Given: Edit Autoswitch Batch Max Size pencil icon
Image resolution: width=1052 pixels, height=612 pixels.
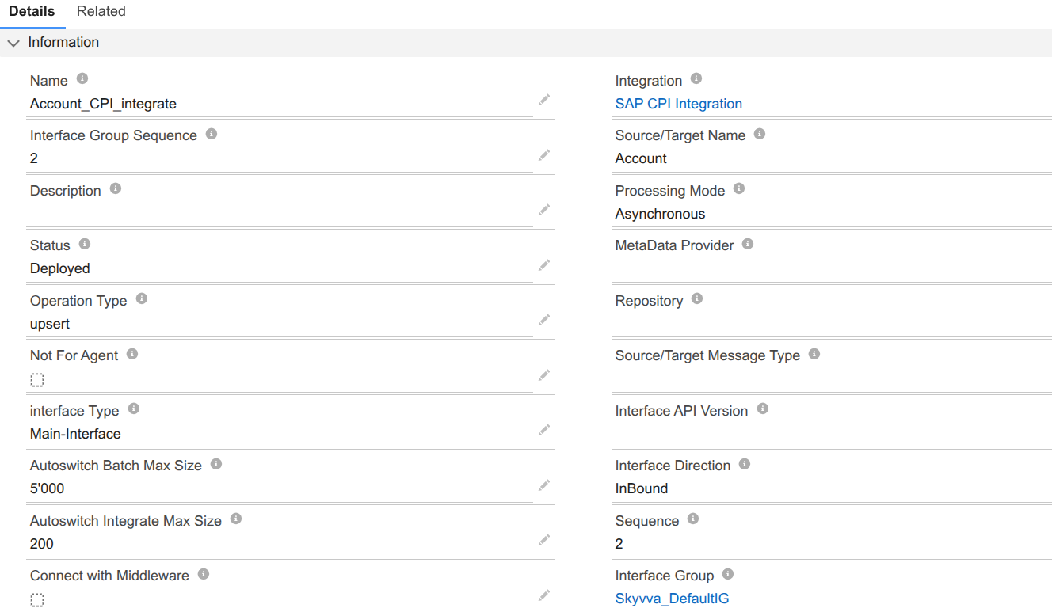Looking at the screenshot, I should point(544,485).
